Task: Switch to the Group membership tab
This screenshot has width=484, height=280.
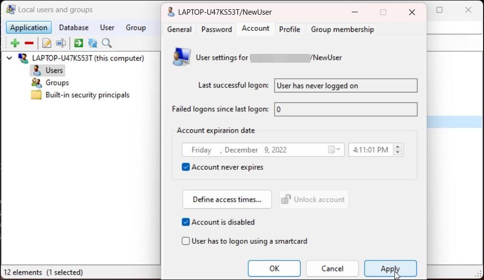Action: pos(342,29)
